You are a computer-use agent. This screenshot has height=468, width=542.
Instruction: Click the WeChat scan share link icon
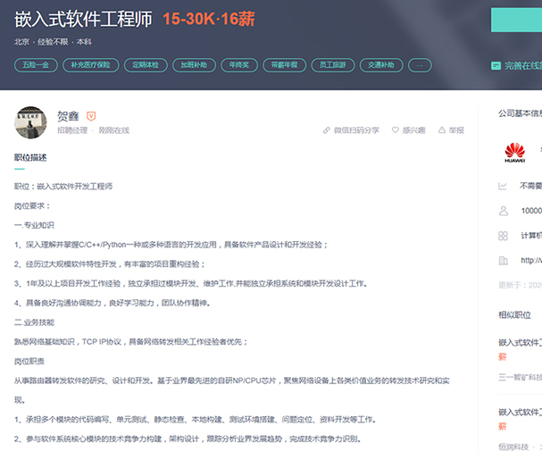(x=327, y=130)
